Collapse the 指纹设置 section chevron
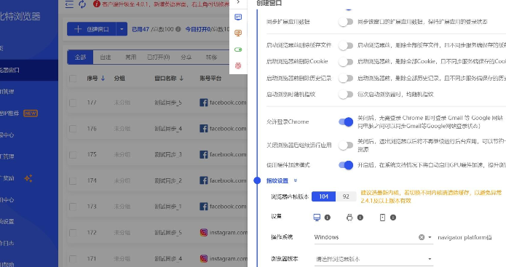Screen dimensions: 506x267 (296, 180)
